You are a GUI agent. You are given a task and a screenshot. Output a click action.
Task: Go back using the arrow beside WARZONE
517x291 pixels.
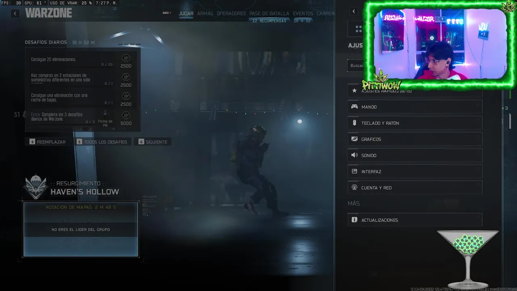click(x=15, y=13)
